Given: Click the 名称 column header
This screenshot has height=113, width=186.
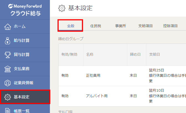Looking at the screenshot, I should pyautogui.click(x=90, y=55).
